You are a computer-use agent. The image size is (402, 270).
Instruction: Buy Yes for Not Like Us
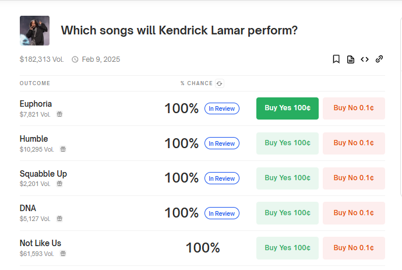[x=287, y=248]
